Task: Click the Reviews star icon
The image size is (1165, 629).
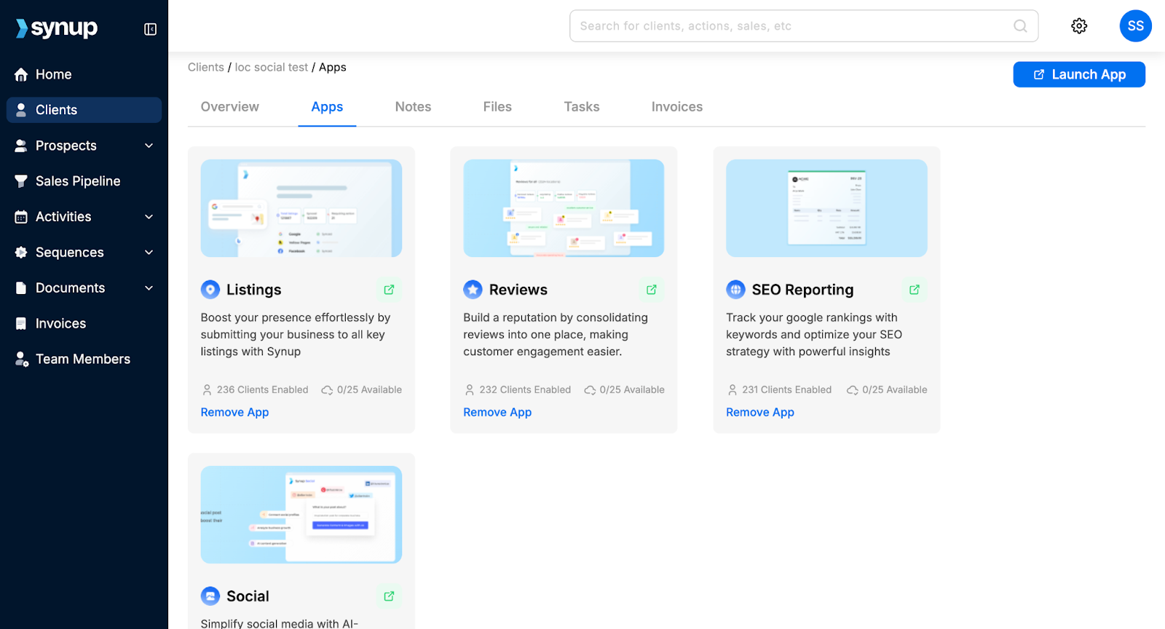Action: [x=473, y=290]
